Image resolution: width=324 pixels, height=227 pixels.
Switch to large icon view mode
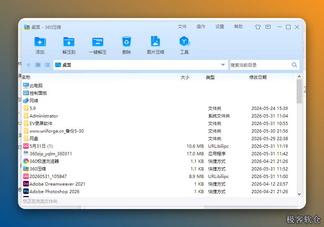pos(38,65)
